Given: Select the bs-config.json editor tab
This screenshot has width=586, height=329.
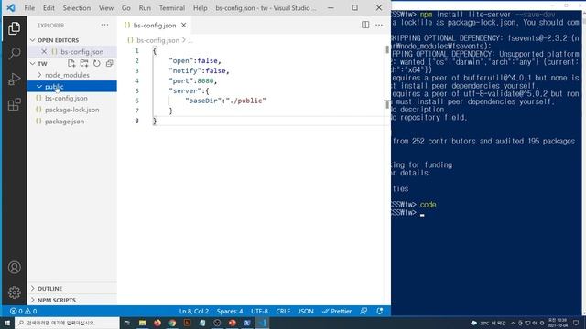Looking at the screenshot, I should click(x=155, y=25).
